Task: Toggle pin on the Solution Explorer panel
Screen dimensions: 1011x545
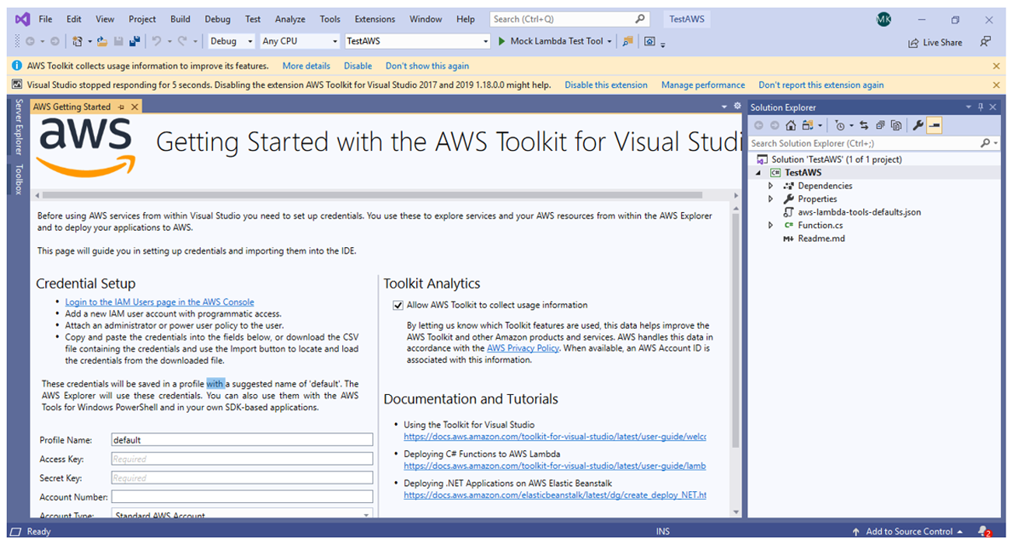Action: click(x=981, y=107)
